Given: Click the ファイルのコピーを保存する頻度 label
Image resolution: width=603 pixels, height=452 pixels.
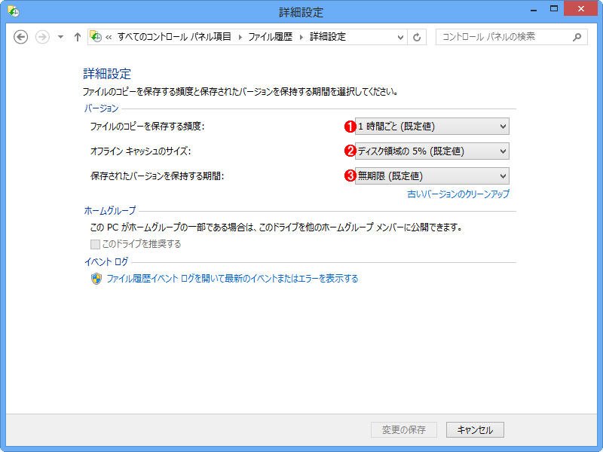Looking at the screenshot, I should click(x=147, y=127).
